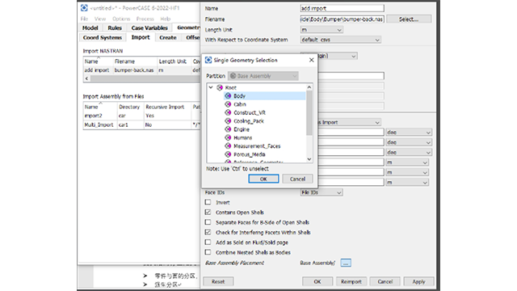Screen dimensions: 517x291
Task: Open the Help menu
Action: (x=165, y=19)
